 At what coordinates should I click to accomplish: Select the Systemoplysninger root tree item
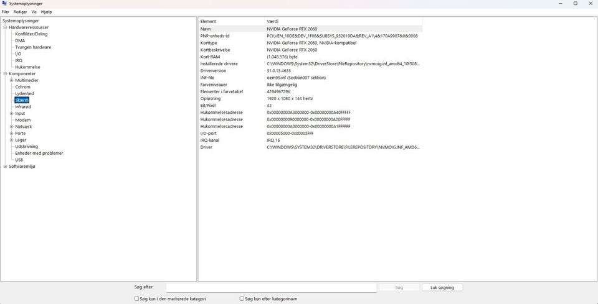click(21, 21)
